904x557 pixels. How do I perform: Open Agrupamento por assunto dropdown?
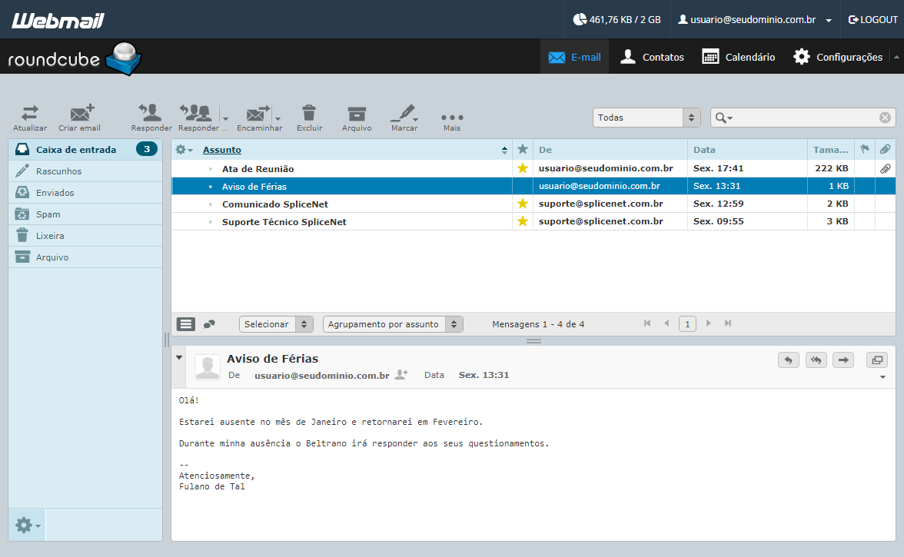[394, 324]
